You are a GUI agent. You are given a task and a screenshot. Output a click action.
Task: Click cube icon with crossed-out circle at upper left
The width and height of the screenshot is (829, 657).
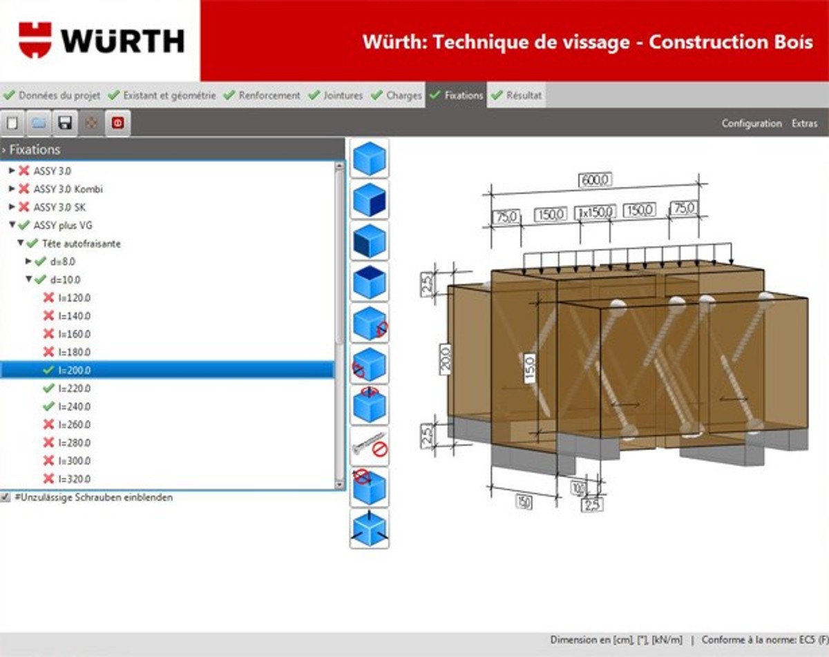click(370, 487)
